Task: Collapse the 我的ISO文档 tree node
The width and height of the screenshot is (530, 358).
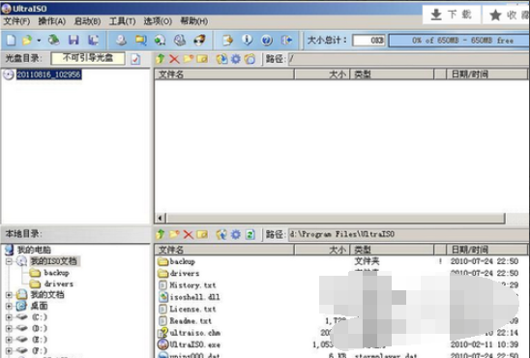Action: pos(9,261)
